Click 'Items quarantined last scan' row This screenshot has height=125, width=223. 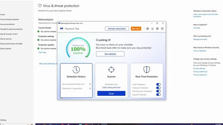pos(76,84)
